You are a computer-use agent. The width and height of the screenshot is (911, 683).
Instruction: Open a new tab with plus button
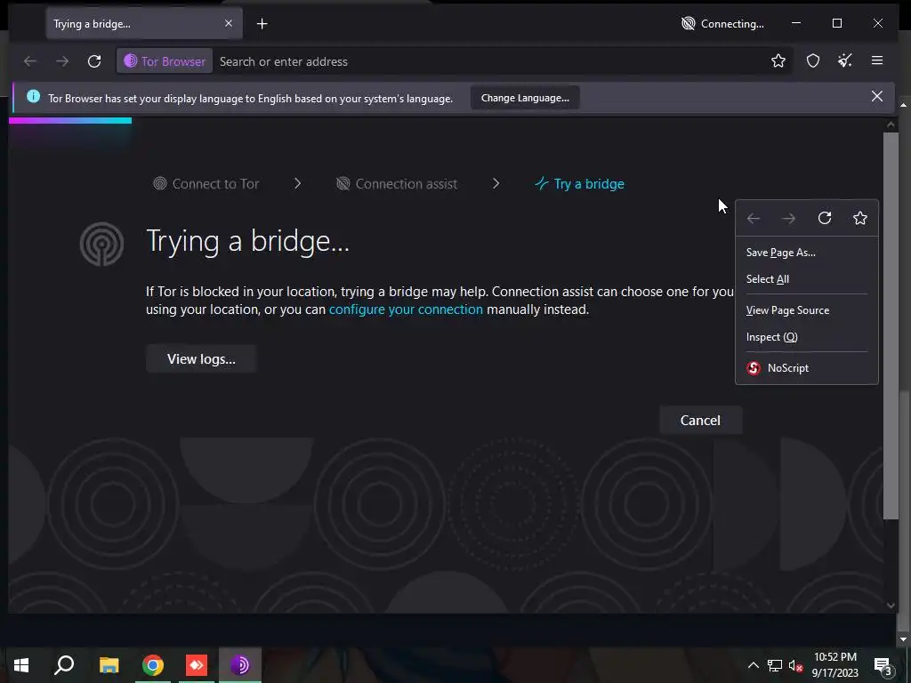262,24
